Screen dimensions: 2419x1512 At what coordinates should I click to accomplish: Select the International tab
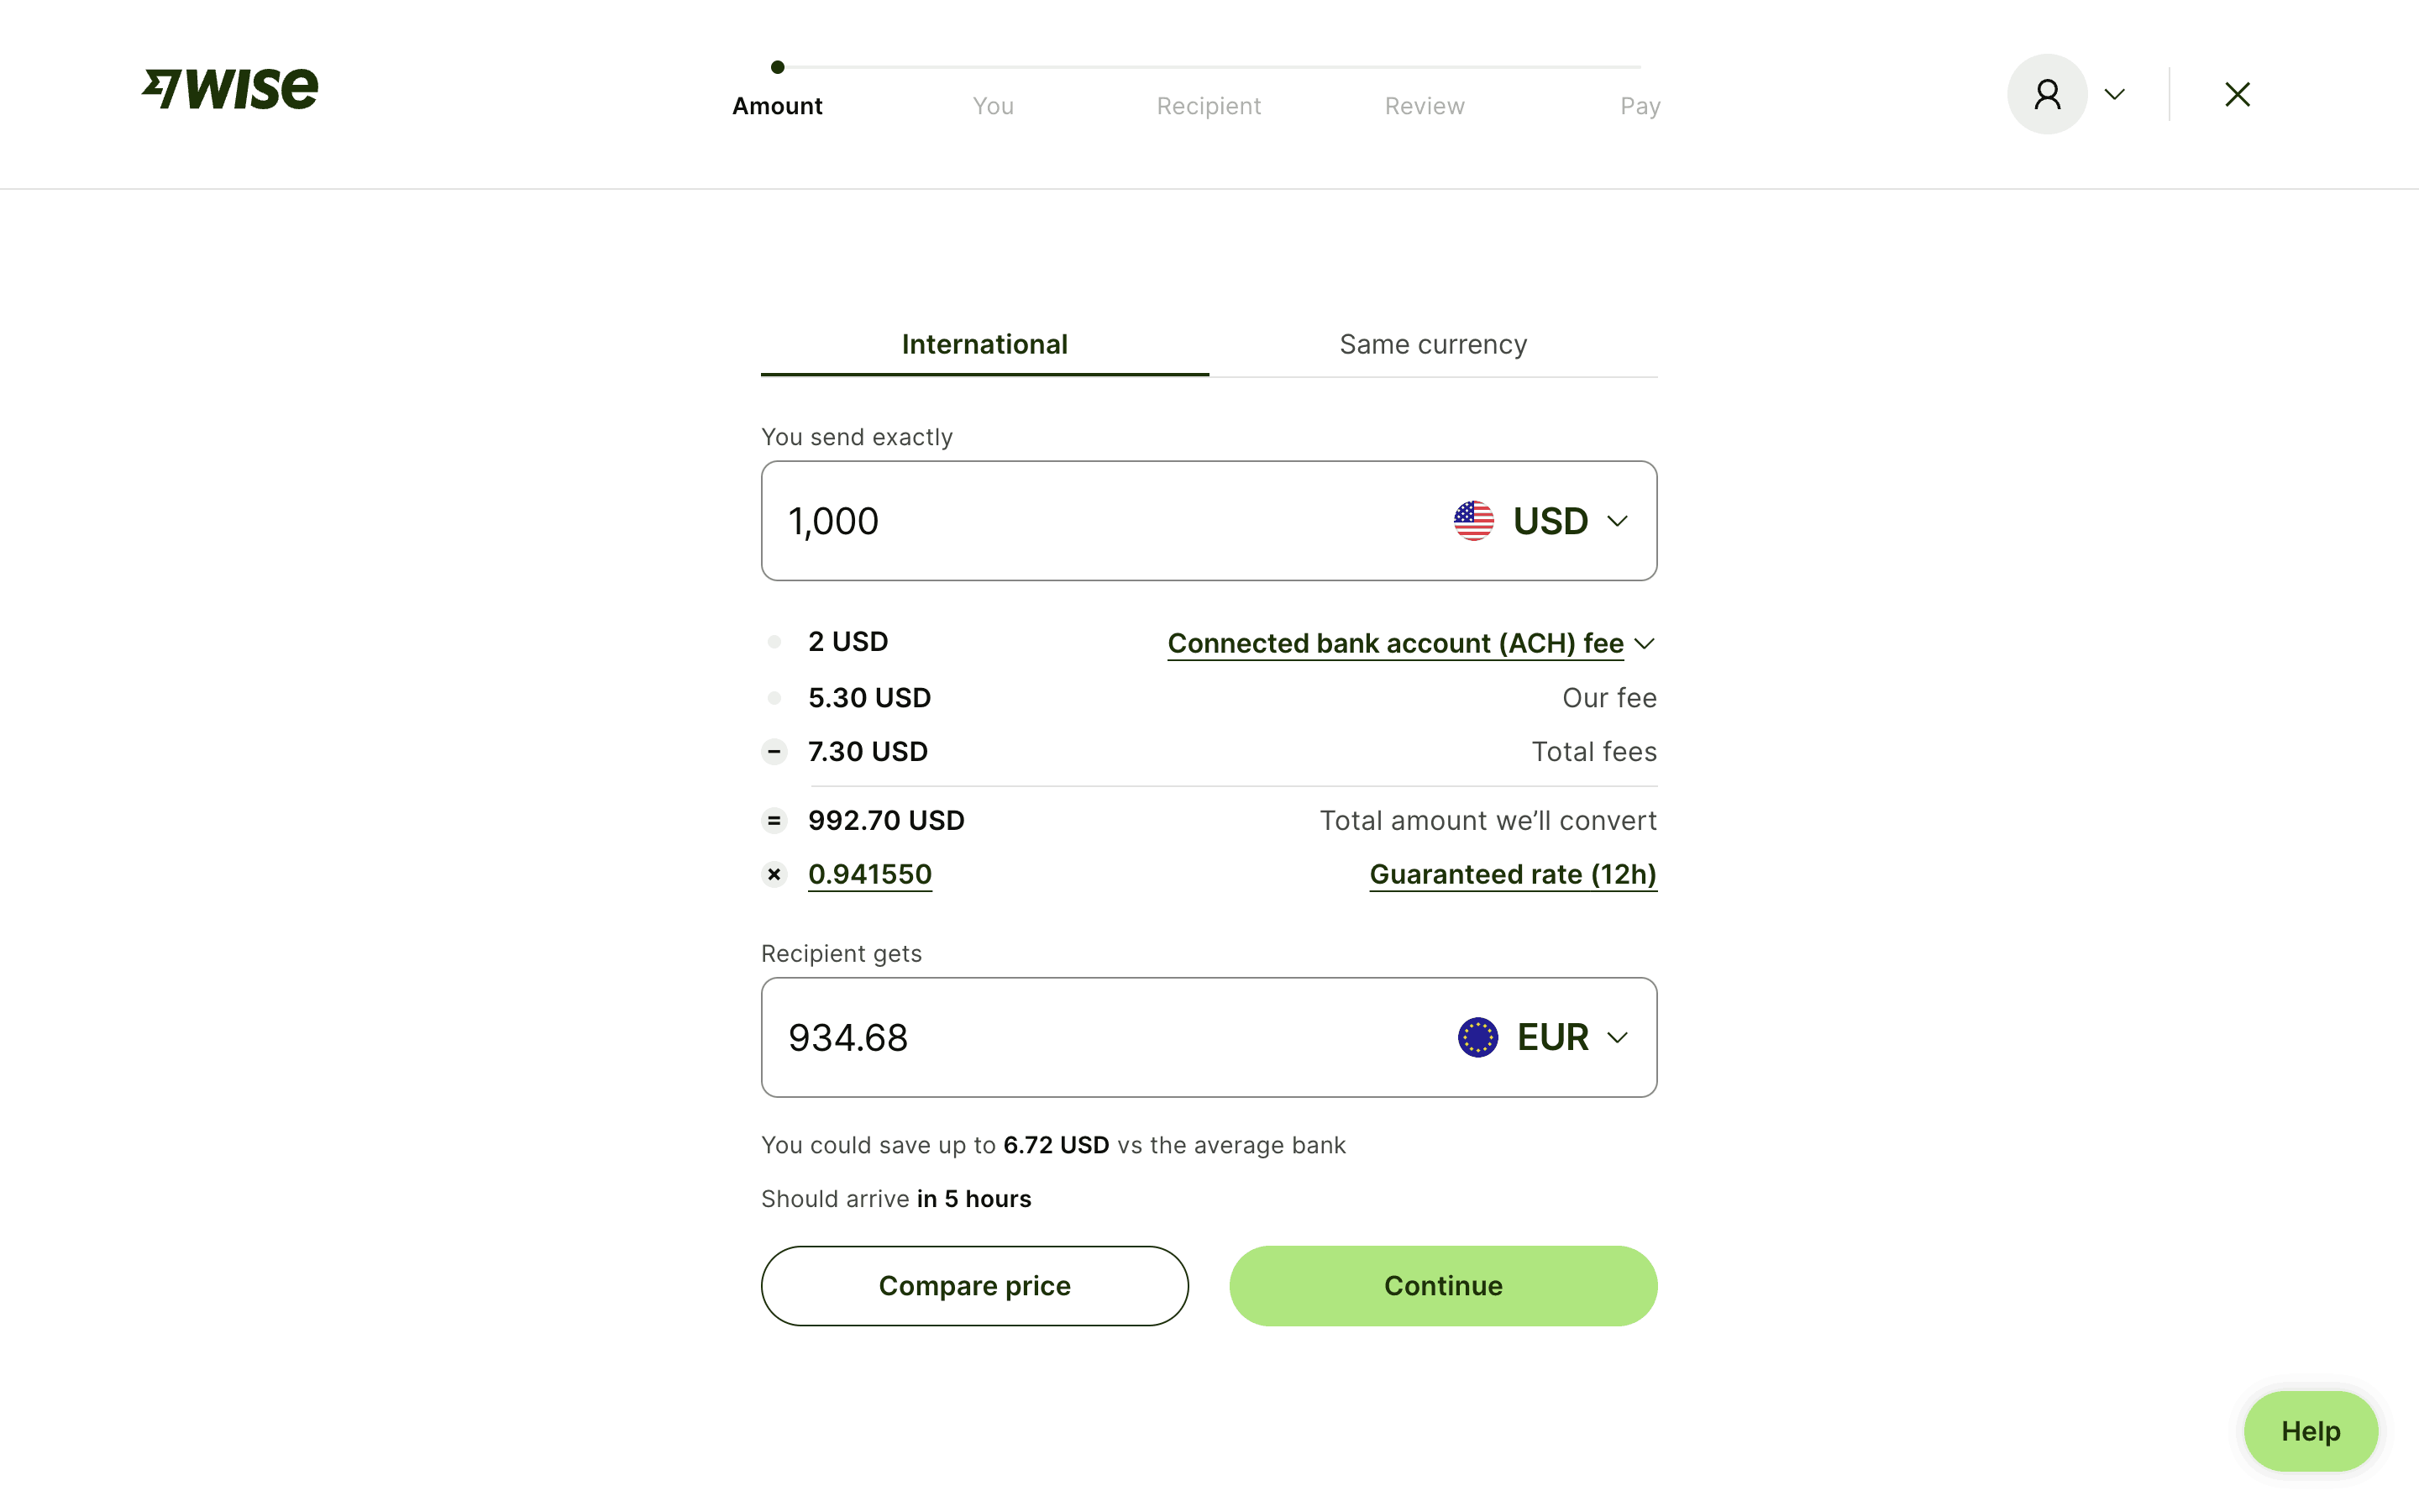click(x=984, y=345)
